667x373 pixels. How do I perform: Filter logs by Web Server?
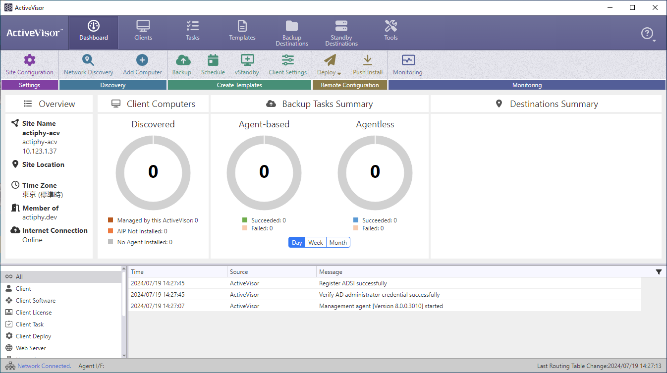[61, 348]
